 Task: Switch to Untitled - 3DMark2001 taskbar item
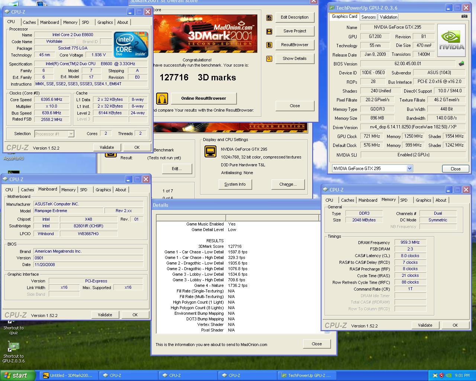68,375
